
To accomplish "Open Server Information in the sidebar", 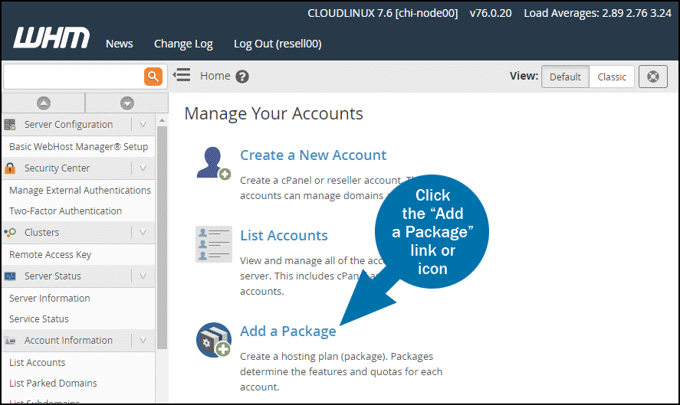I will [49, 299].
